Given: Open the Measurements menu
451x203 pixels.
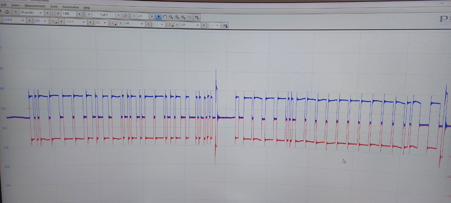Looking at the screenshot, I should (35, 6).
